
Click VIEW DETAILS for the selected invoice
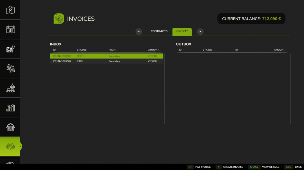270,167
